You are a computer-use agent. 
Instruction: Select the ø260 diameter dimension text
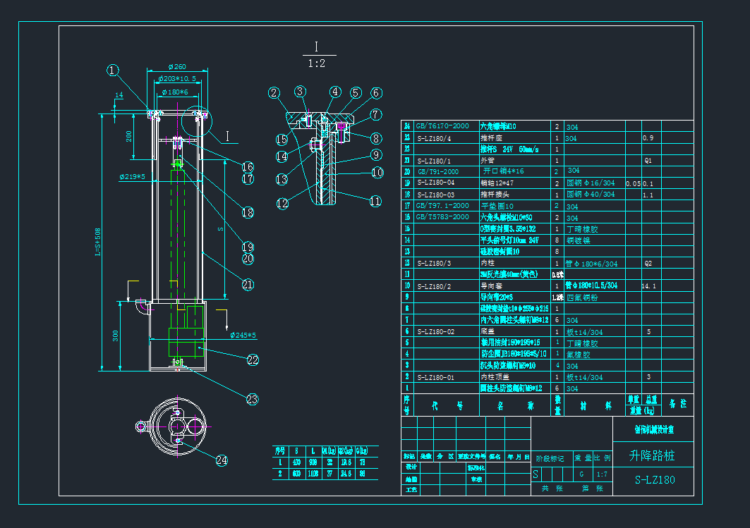pyautogui.click(x=176, y=67)
